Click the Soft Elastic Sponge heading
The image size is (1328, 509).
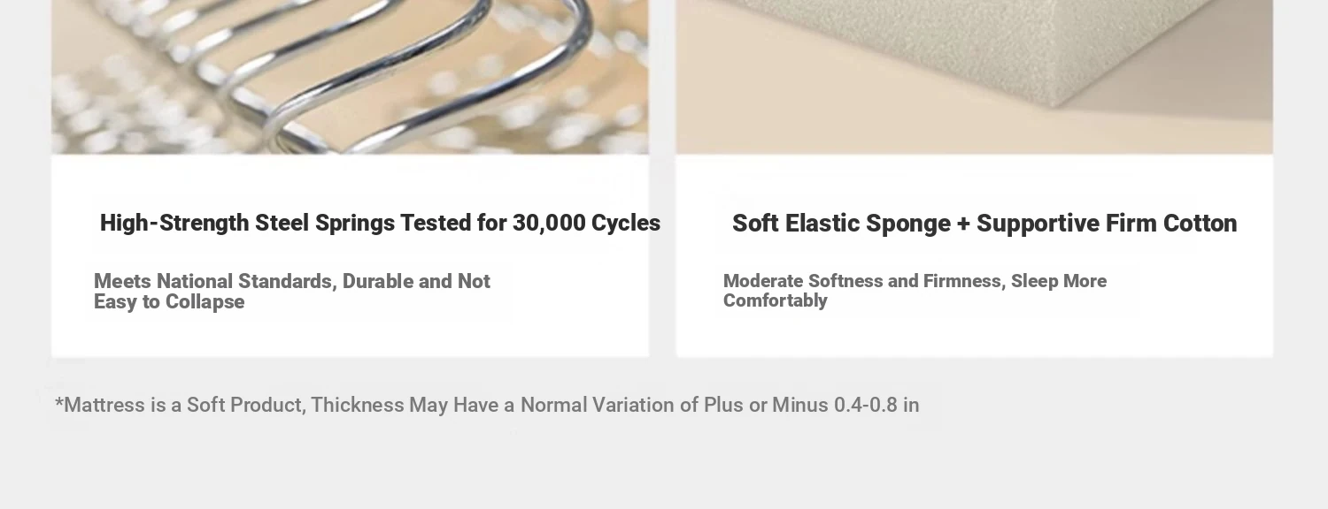click(984, 224)
